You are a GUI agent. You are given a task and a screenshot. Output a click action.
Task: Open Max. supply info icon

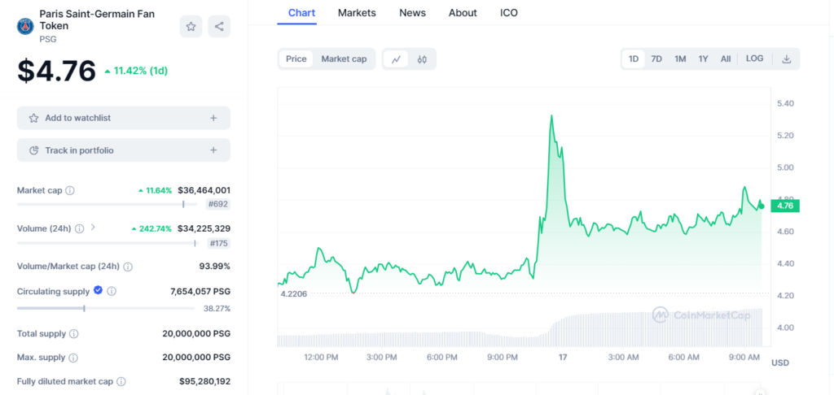point(73,358)
